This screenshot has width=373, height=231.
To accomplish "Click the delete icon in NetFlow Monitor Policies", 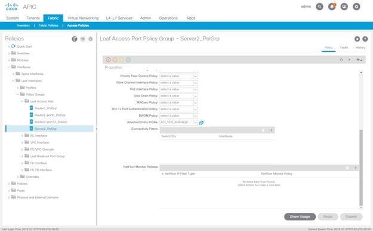I will [347, 168].
